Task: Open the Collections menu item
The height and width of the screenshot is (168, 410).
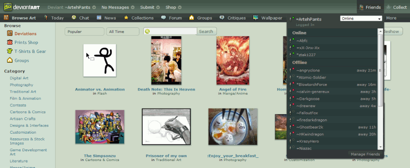Action: point(143,18)
